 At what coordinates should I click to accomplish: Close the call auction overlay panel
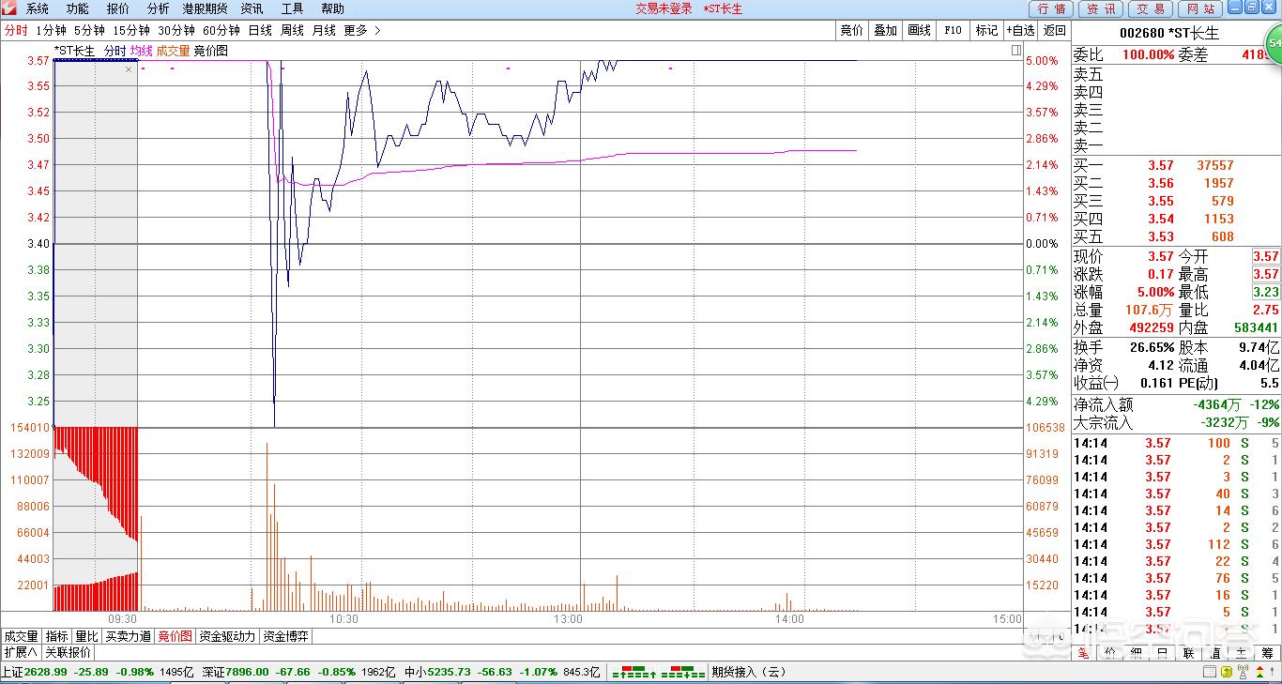[129, 69]
